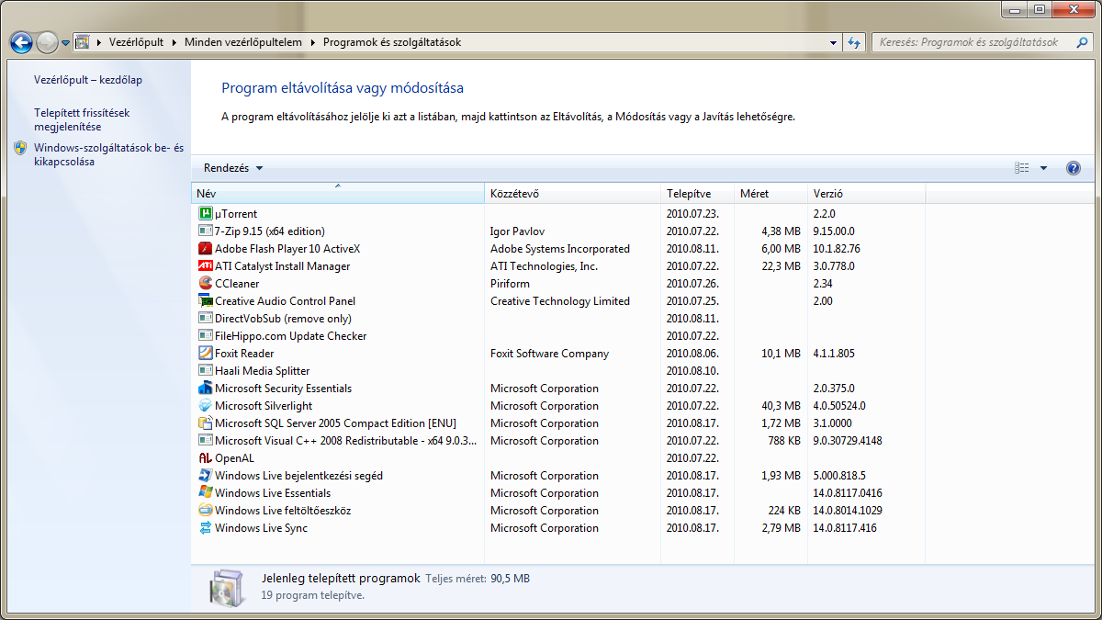The height and width of the screenshot is (620, 1102).
Task: Click the Microsoft Security Essentials icon
Action: tap(206, 389)
